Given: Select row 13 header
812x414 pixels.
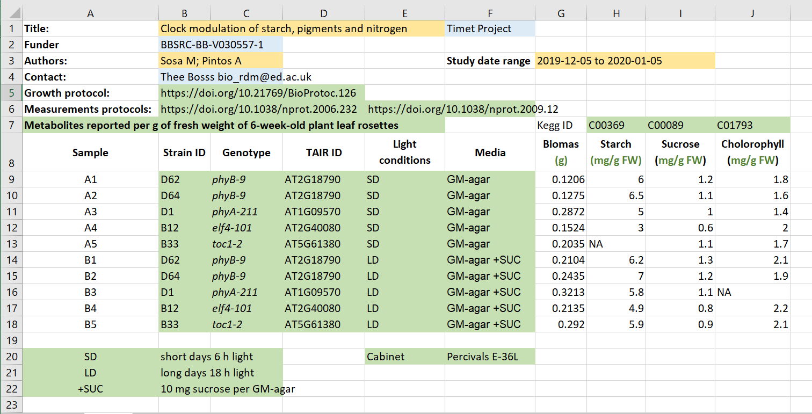Looking at the screenshot, I should tap(11, 244).
